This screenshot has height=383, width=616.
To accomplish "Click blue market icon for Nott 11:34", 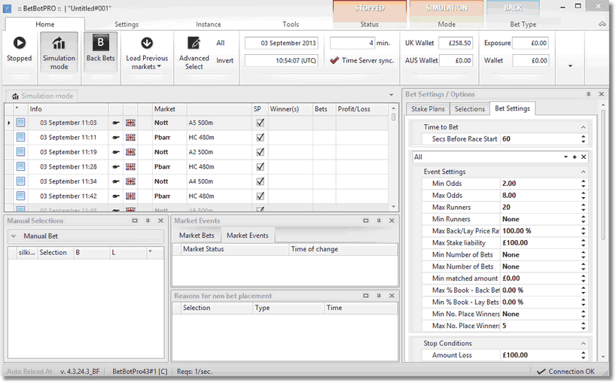I will 21,181.
